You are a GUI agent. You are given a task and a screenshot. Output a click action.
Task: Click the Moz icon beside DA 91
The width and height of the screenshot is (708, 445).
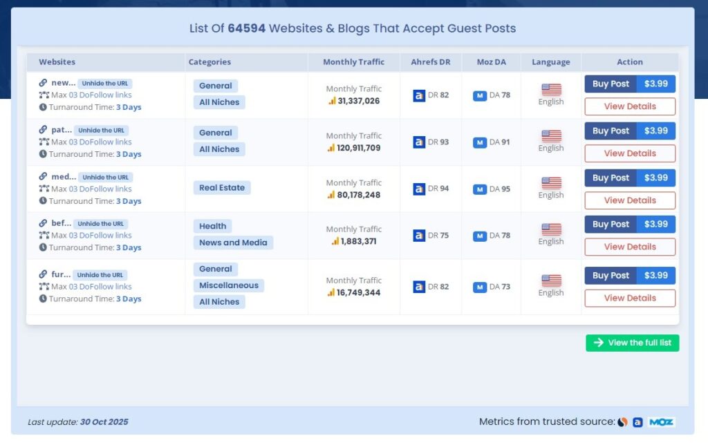pos(480,142)
